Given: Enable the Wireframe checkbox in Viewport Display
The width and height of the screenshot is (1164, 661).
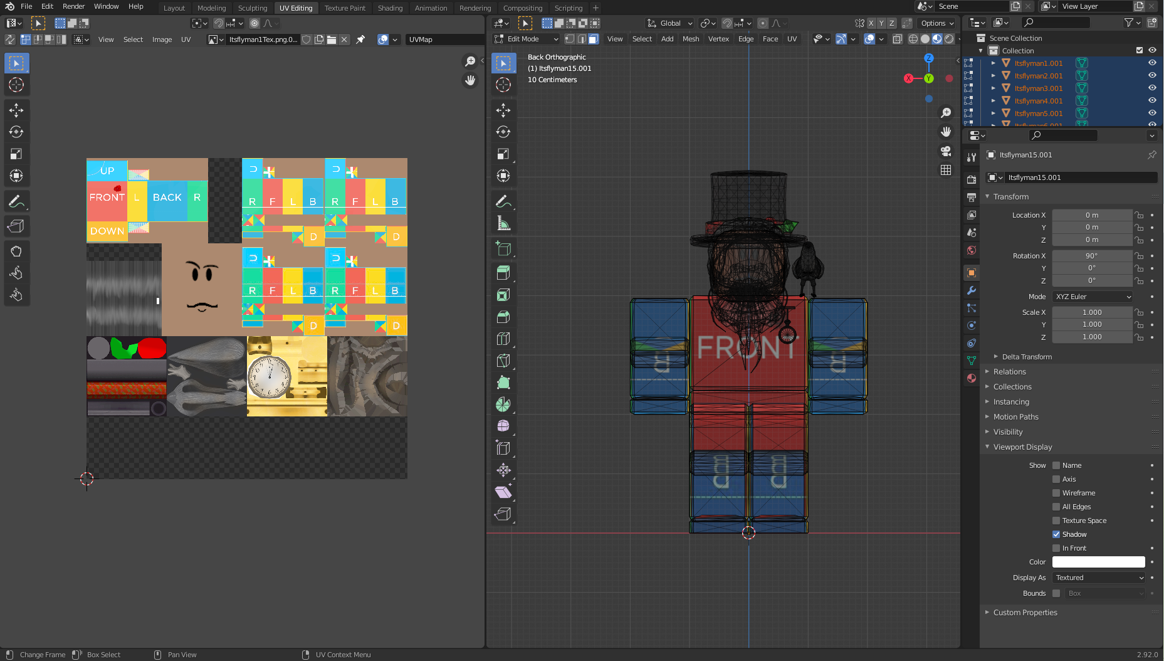Looking at the screenshot, I should pyautogui.click(x=1056, y=493).
